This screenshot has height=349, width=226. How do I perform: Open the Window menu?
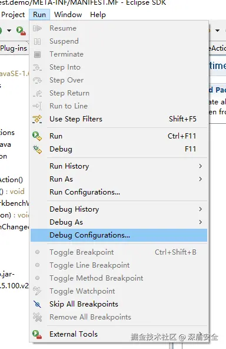tap(68, 15)
